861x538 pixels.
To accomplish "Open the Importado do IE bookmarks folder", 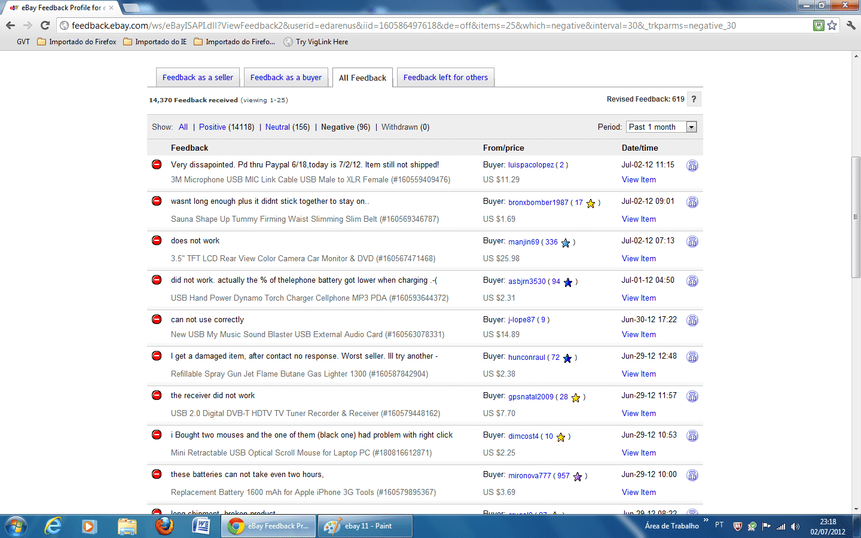I will [x=155, y=42].
